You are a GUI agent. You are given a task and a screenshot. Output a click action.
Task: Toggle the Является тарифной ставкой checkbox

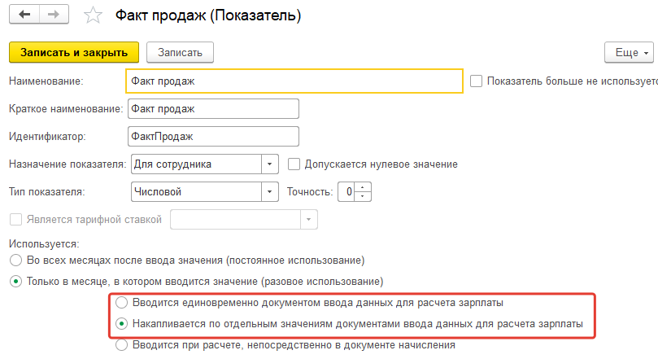click(x=15, y=219)
